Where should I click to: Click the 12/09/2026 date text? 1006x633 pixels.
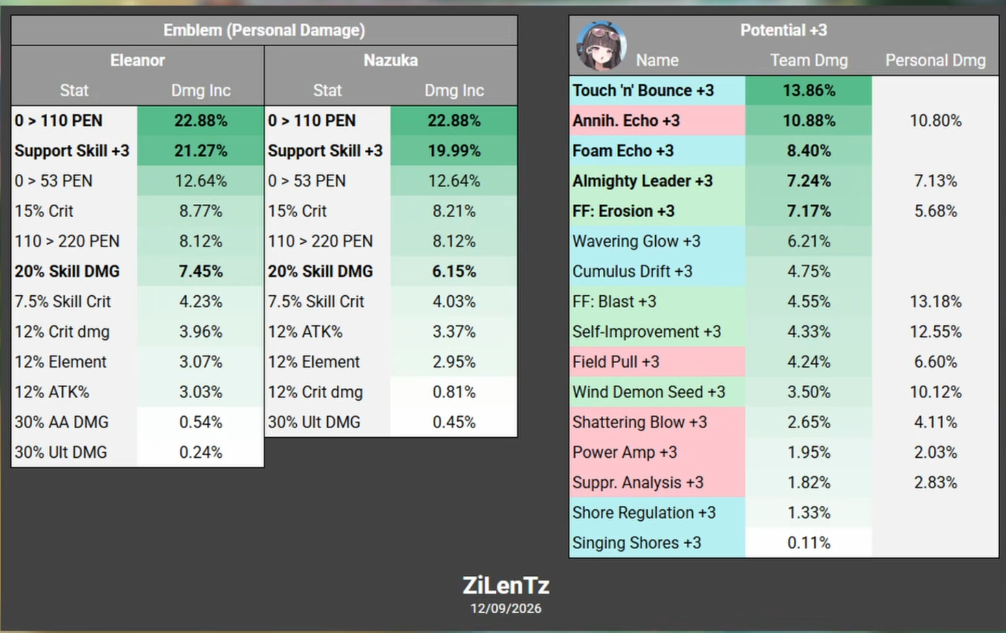click(506, 609)
